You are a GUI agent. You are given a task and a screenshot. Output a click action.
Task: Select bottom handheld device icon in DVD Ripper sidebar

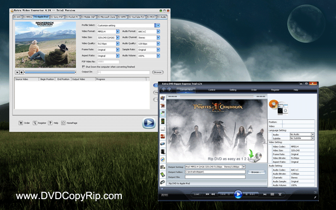coord(163,182)
